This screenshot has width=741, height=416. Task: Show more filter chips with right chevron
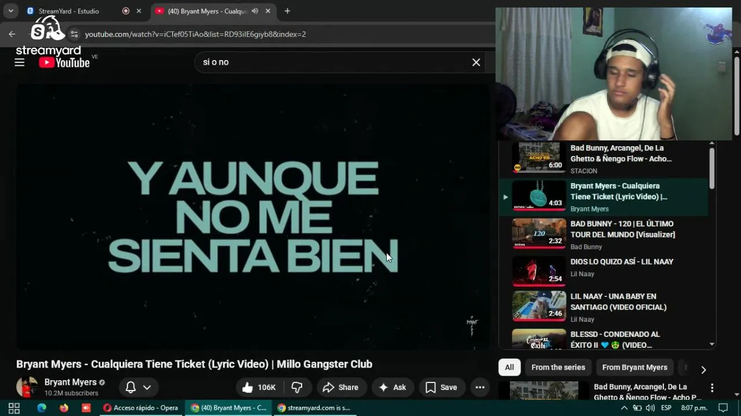coord(703,370)
